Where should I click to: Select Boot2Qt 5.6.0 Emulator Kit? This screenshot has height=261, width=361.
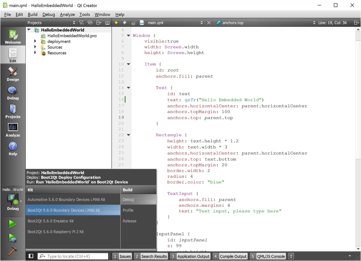point(51,221)
